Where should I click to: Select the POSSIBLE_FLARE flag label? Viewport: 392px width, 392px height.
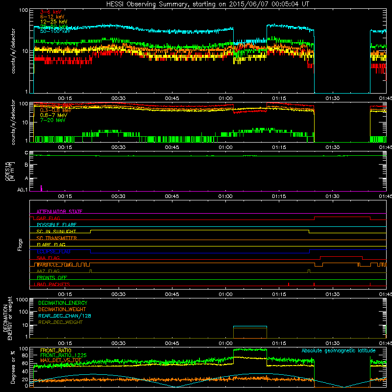(x=56, y=225)
